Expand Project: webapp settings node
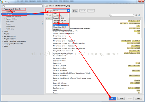Viewport: 145px width, 102px height. (x=2, y=39)
